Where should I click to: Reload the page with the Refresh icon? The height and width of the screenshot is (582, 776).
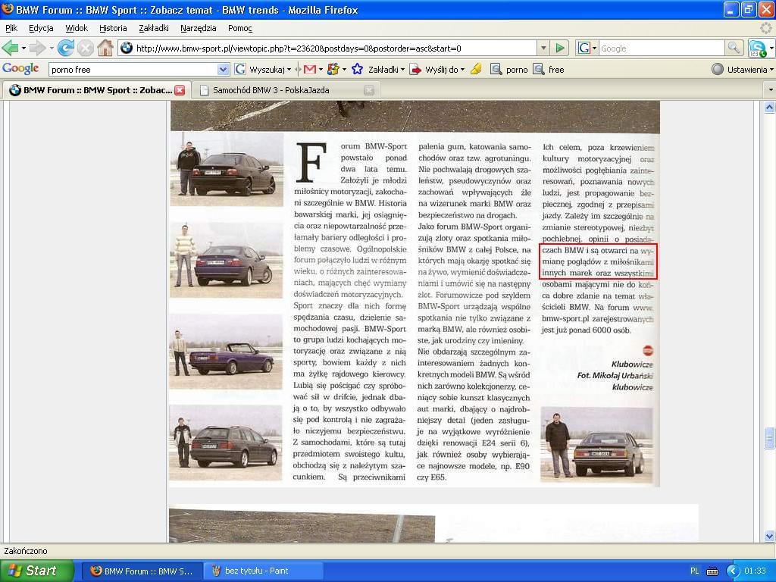point(65,48)
